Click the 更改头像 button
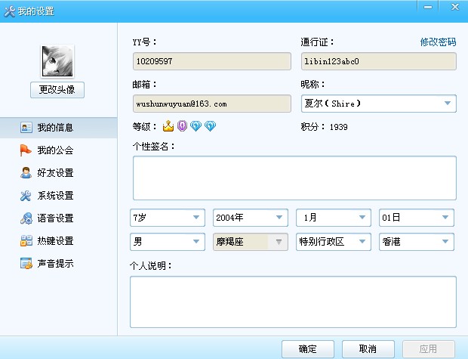This screenshot has height=359, width=468. tap(57, 90)
